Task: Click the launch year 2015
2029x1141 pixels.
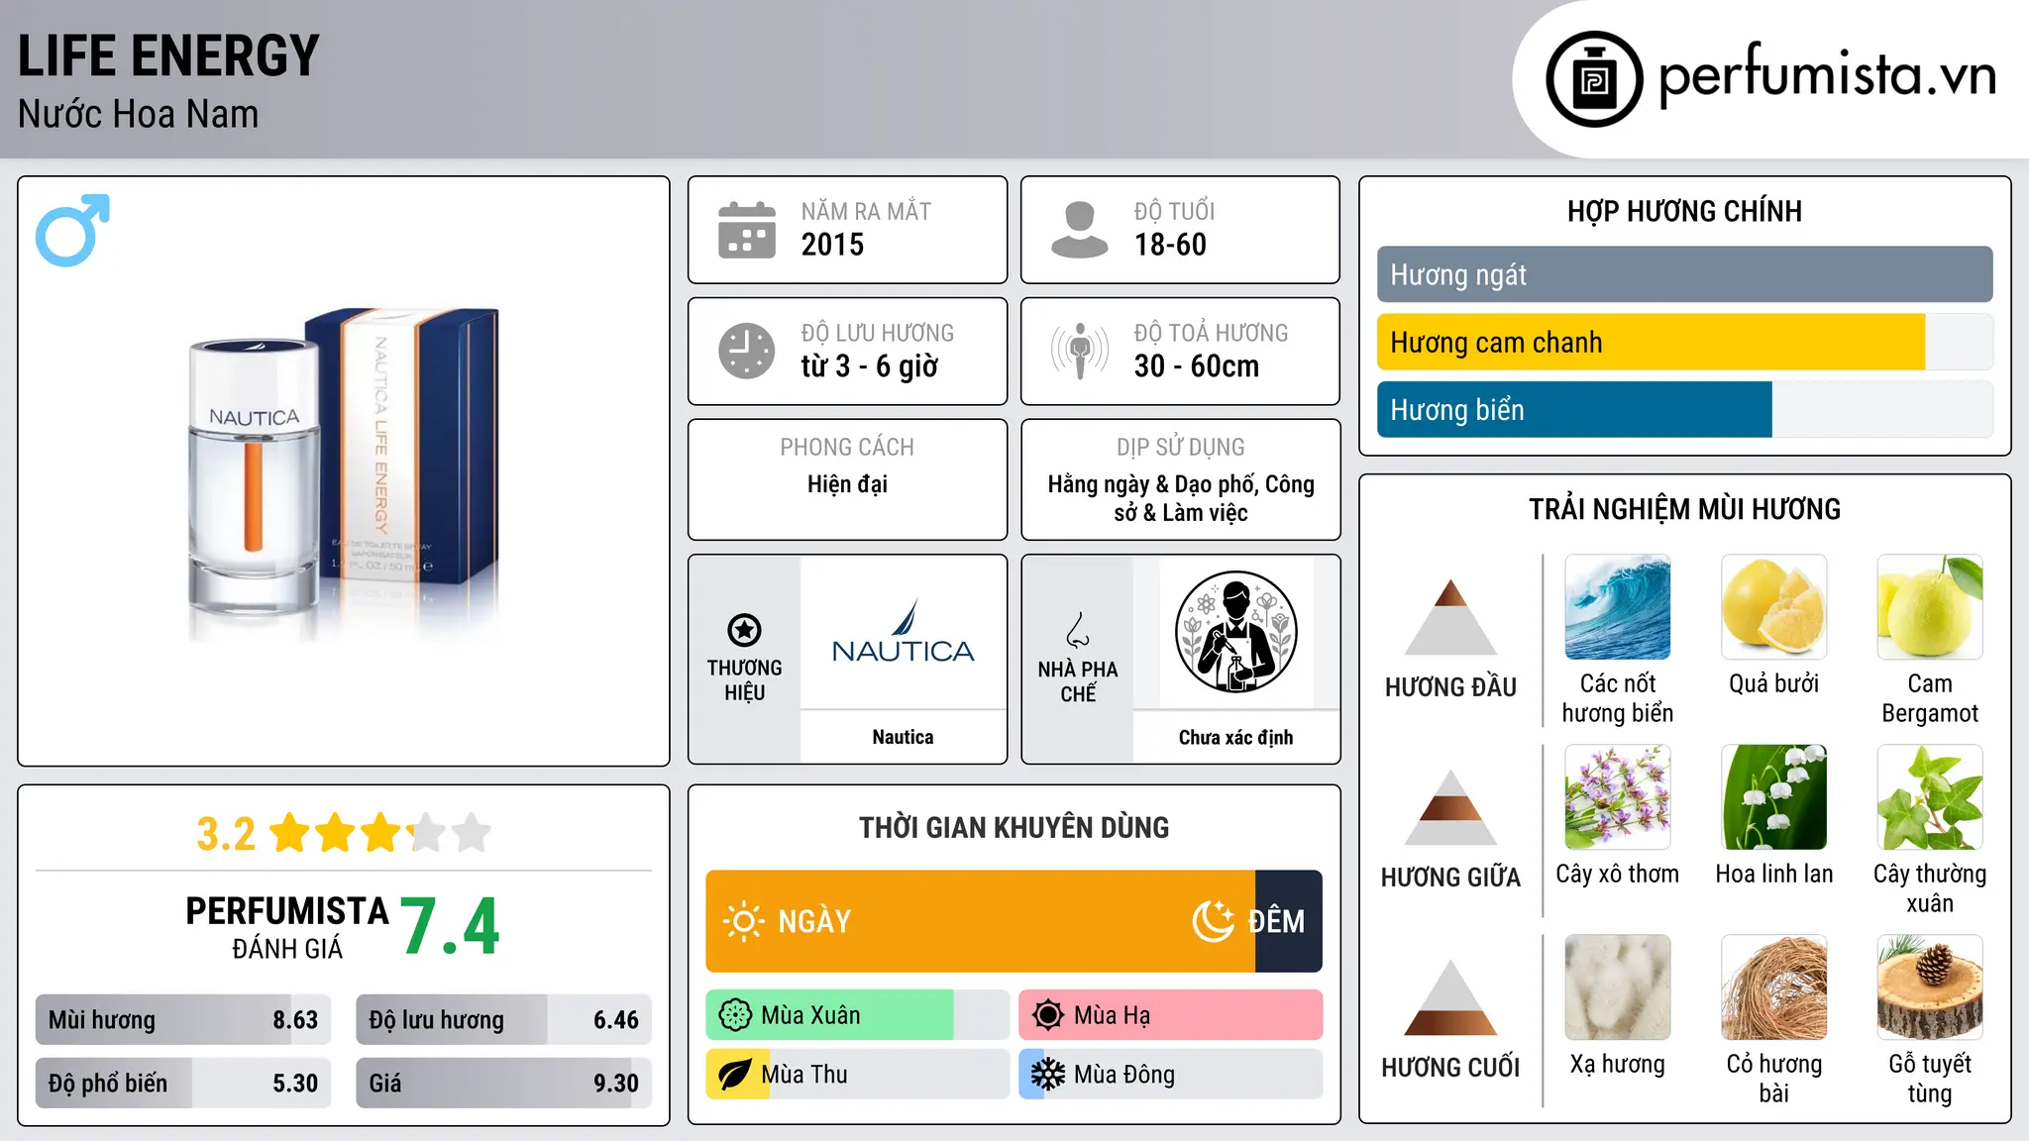Action: click(x=832, y=245)
